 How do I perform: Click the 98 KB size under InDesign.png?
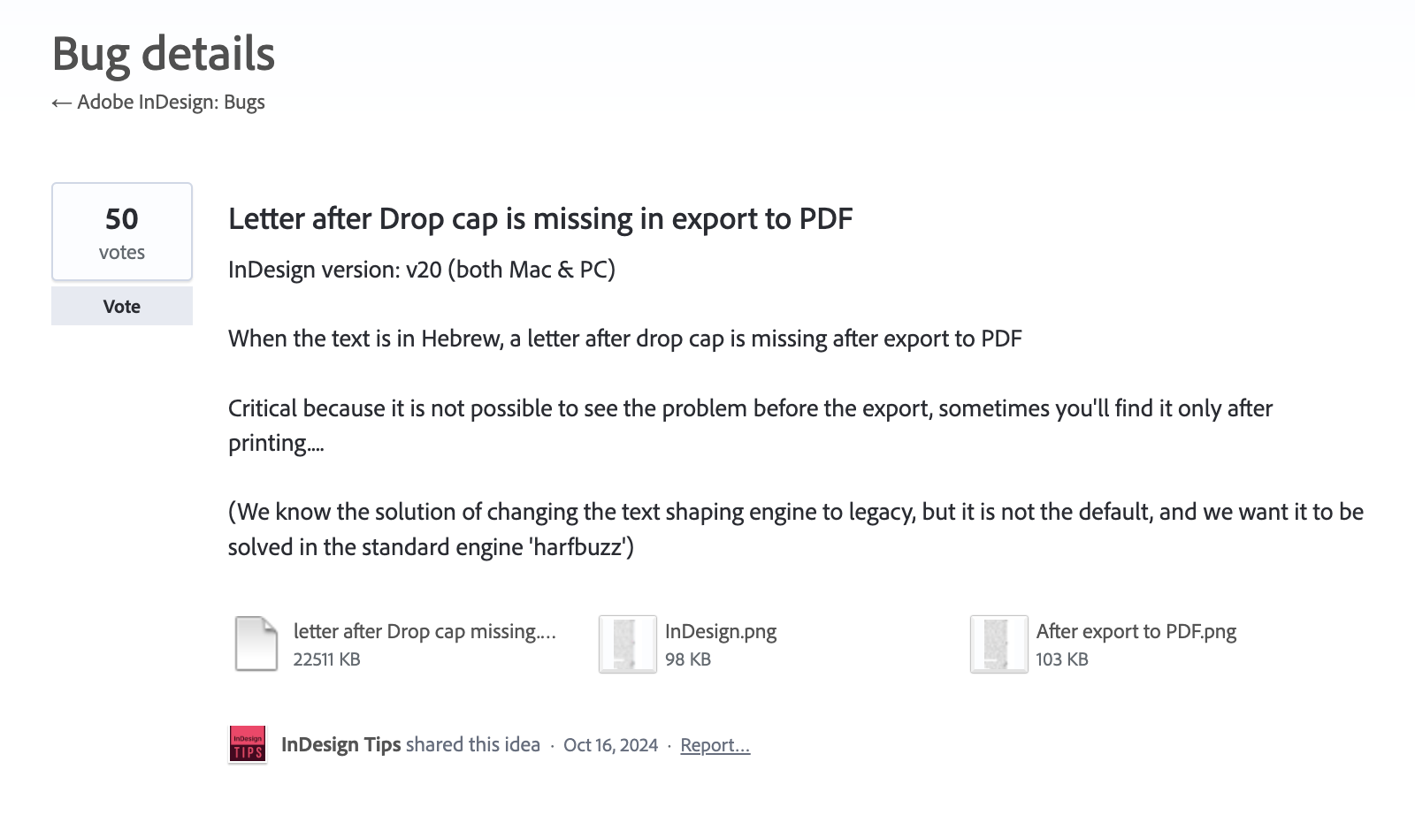coord(688,659)
